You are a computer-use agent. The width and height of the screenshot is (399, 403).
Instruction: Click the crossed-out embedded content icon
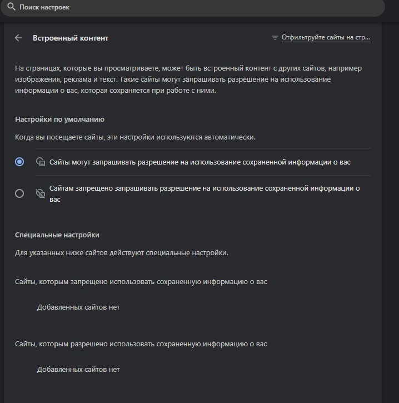pos(41,193)
